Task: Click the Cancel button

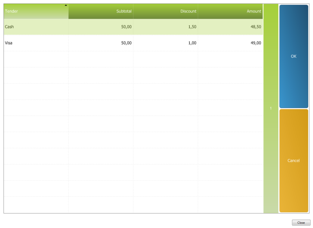Action: 293,160
